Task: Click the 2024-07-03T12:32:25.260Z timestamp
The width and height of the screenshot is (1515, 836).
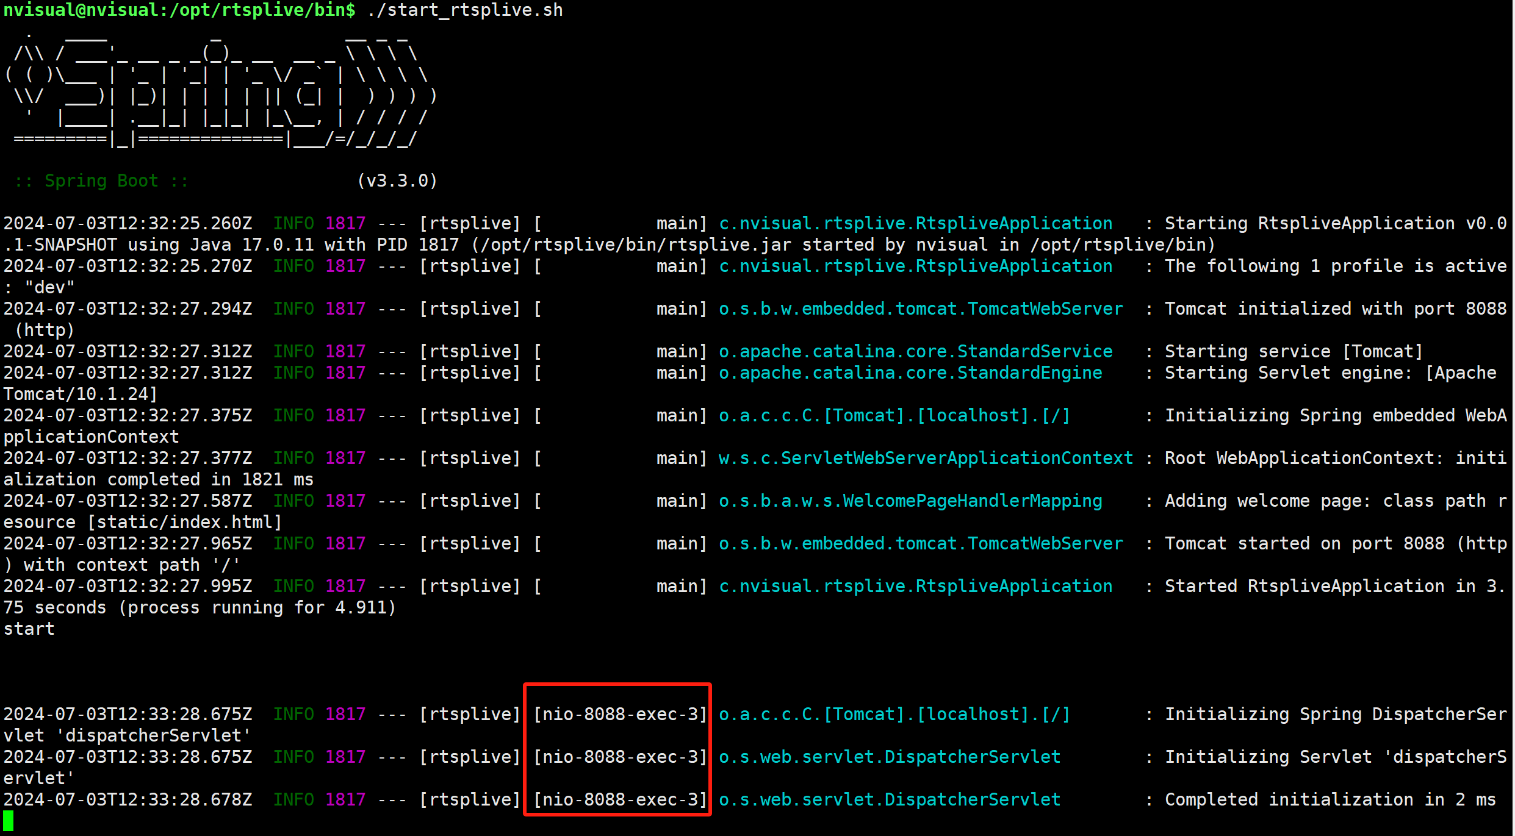Action: click(128, 223)
